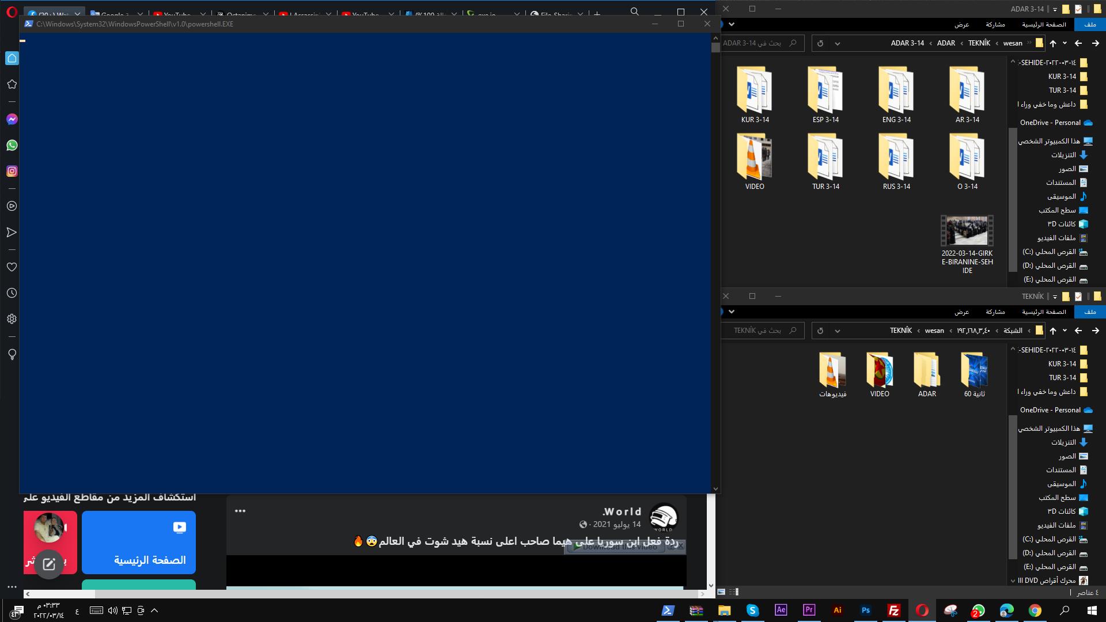Launch Adobe Premiere Pro from taskbar
The image size is (1106, 622).
point(809,610)
